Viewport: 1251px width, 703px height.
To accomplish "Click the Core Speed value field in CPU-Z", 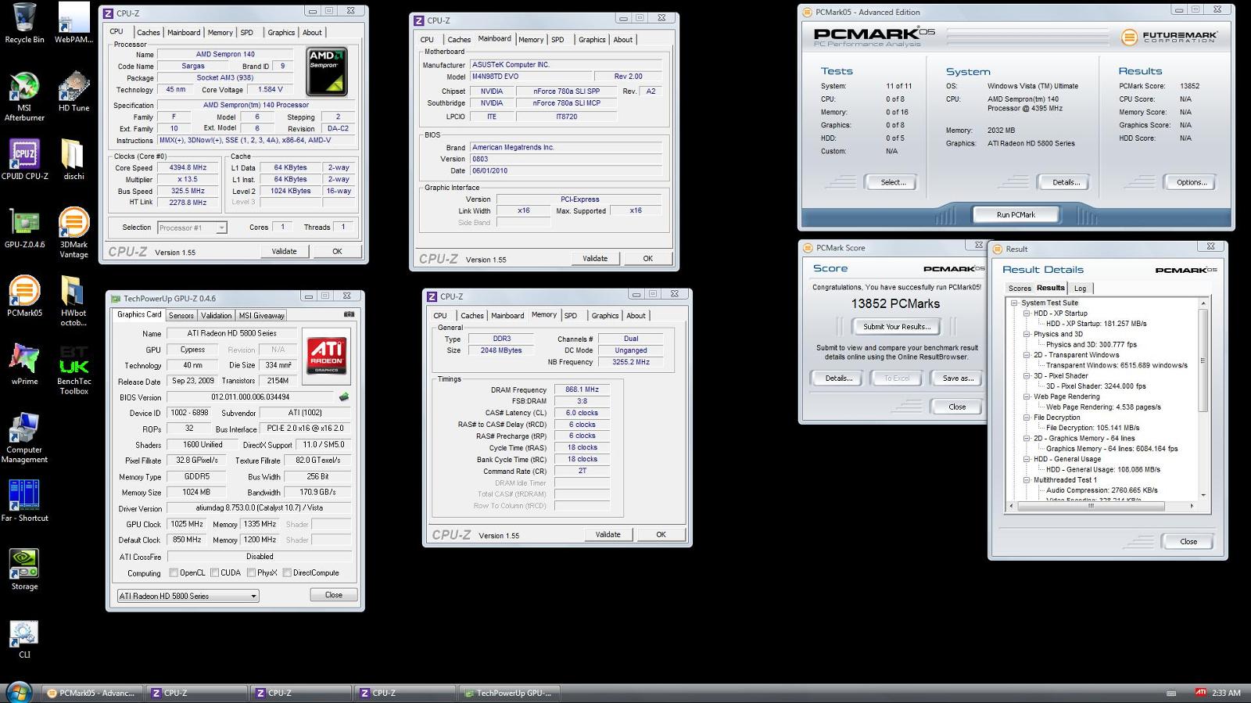I will point(188,167).
